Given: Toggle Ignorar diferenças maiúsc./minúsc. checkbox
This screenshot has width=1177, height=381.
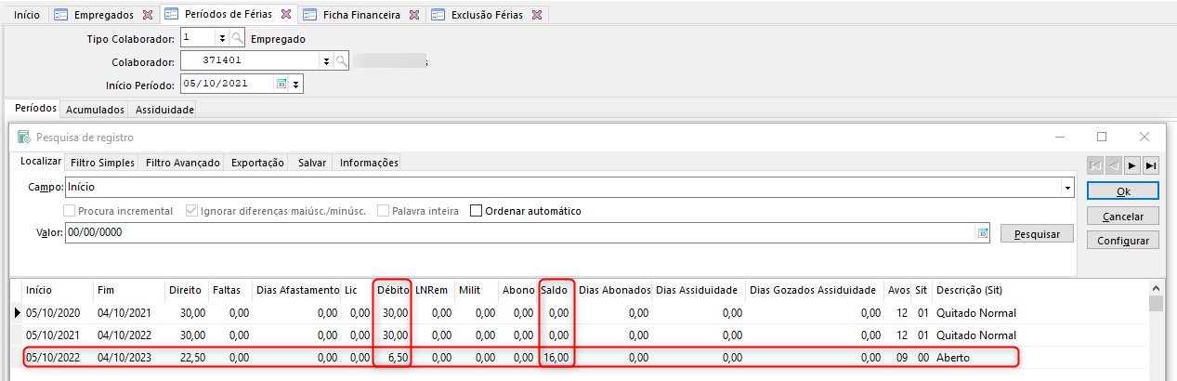Looking at the screenshot, I should click(x=191, y=211).
